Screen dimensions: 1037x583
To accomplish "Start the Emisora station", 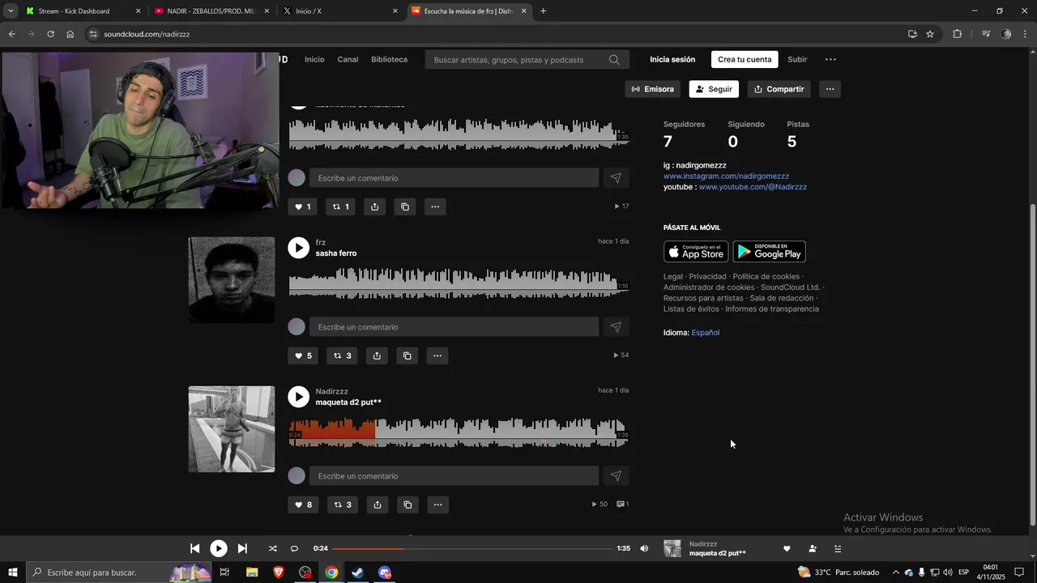I will [x=652, y=89].
